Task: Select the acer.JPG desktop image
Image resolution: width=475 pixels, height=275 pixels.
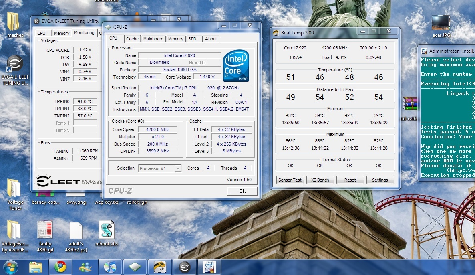Action: coord(441,26)
